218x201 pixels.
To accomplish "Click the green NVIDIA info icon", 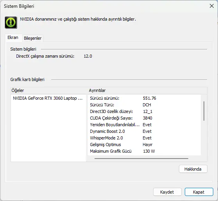I will pos(11,23).
